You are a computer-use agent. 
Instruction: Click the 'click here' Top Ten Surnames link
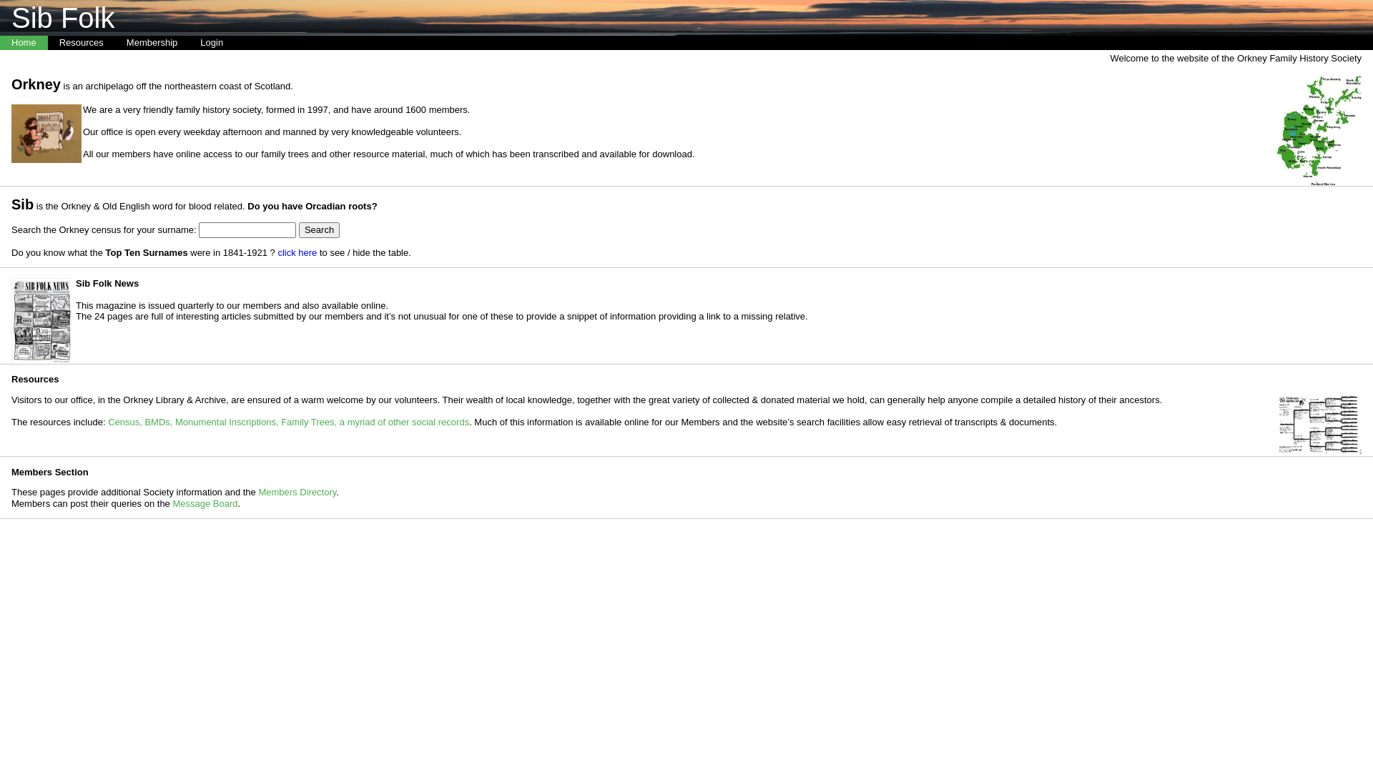(x=297, y=253)
